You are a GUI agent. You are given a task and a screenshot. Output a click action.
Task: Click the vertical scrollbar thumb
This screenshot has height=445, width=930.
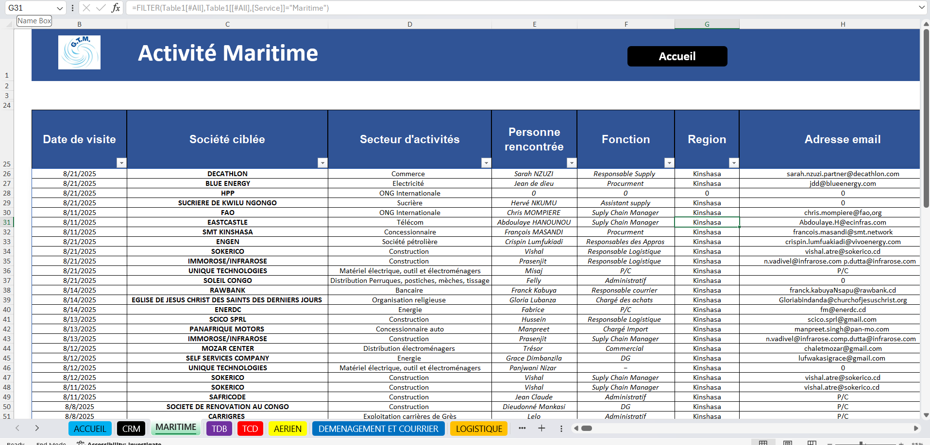tap(926, 118)
